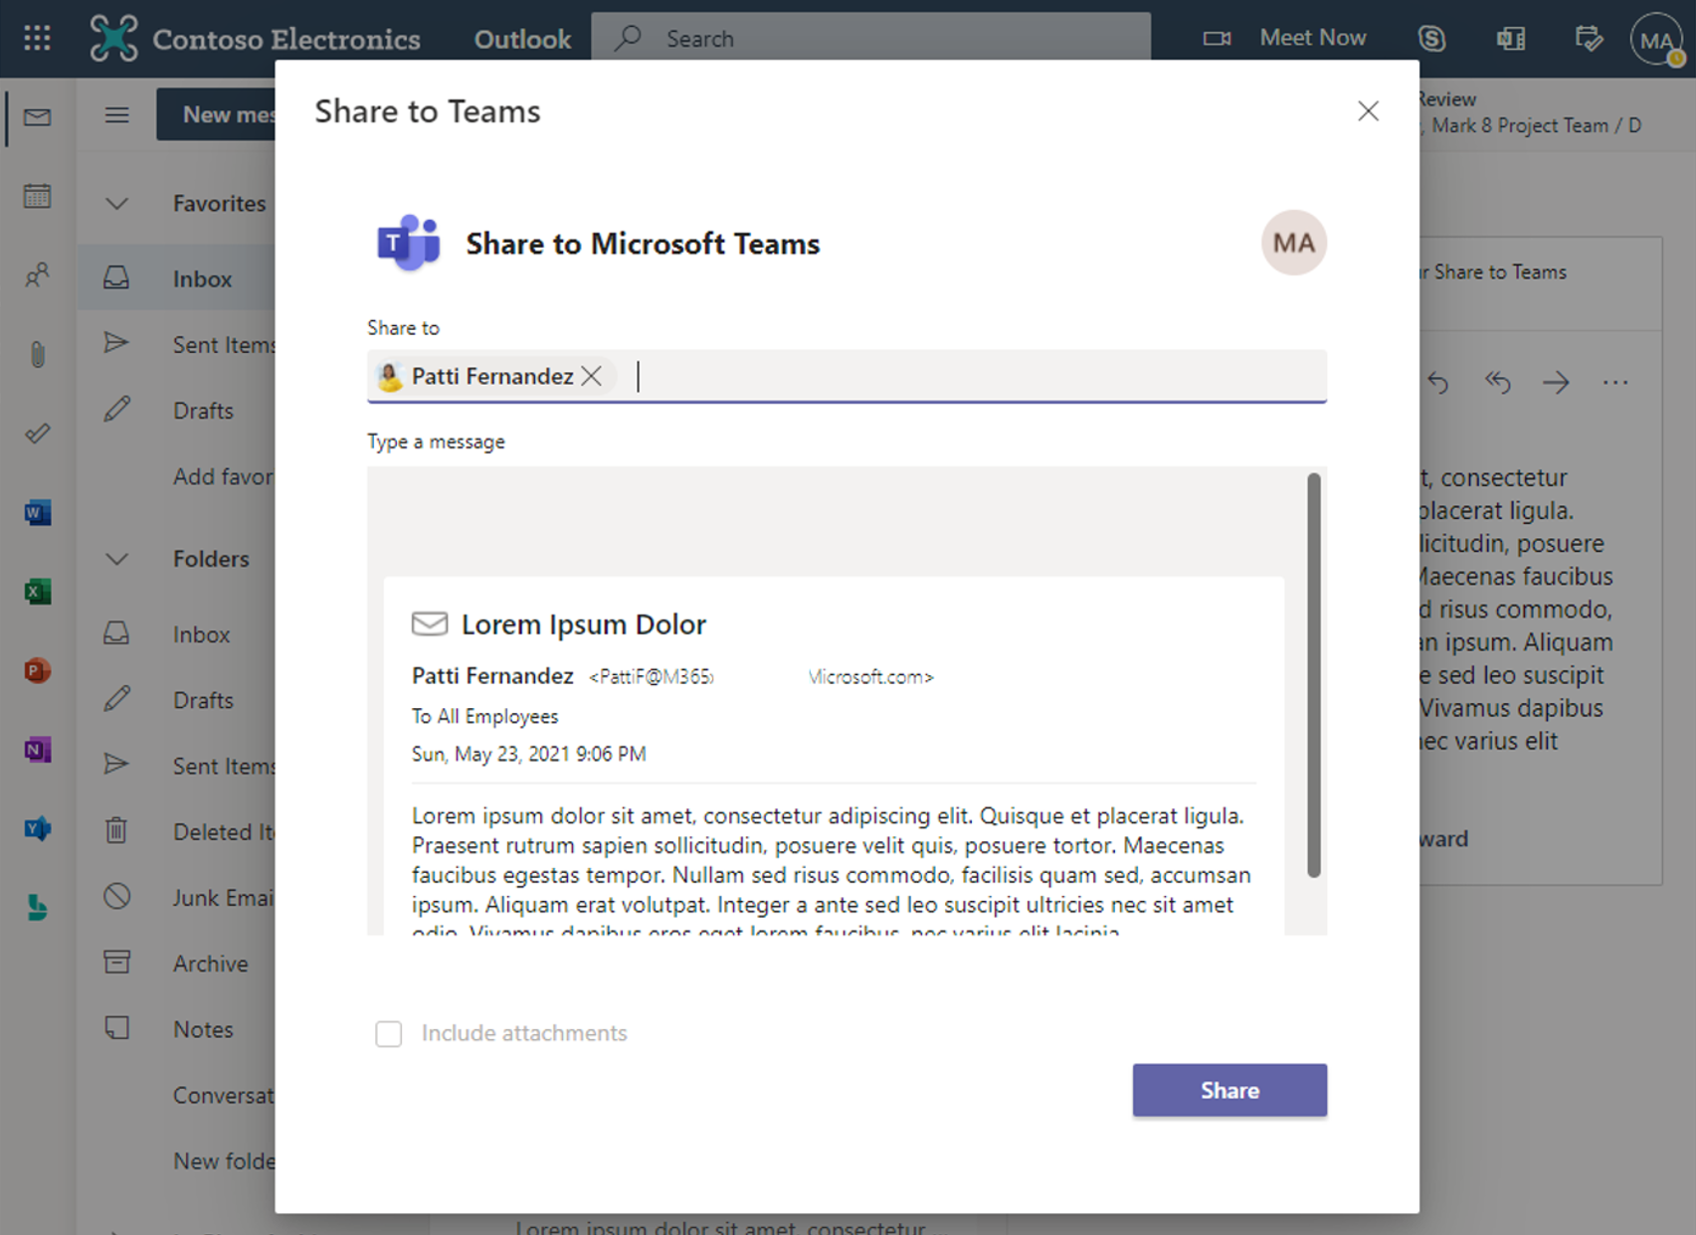The height and width of the screenshot is (1235, 1696).
Task: Open Yammer from the left sidebar
Action: 37,828
